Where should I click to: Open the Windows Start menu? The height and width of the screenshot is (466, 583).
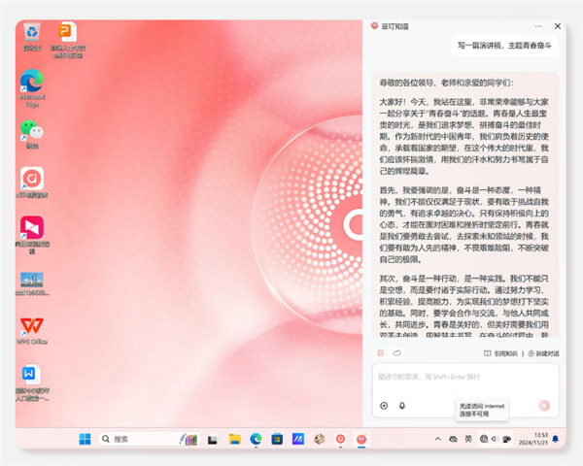85,439
